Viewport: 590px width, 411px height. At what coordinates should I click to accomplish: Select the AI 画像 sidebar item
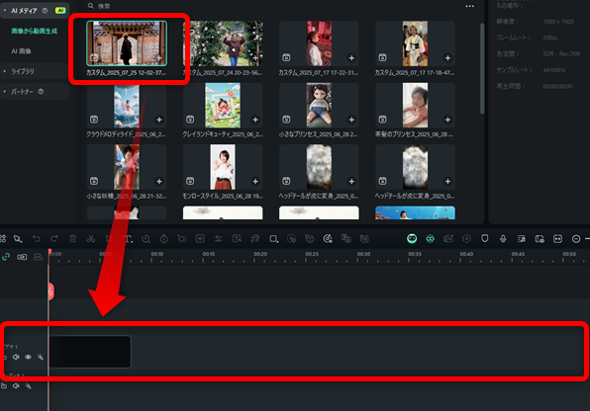[x=21, y=51]
